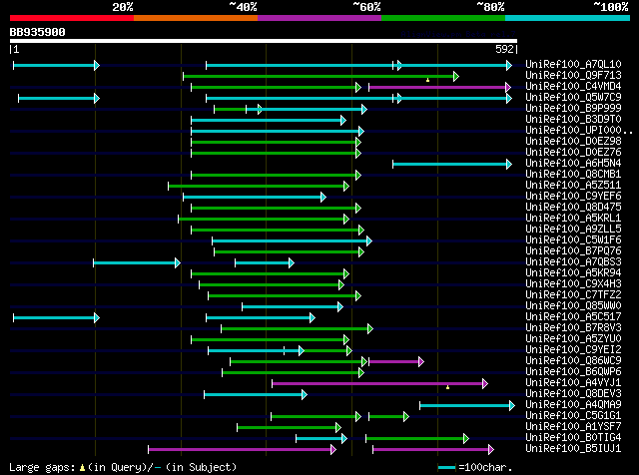Screen dimensions: 639x475
Task: Click the BB935900 query sequence name
Action: click(38, 33)
